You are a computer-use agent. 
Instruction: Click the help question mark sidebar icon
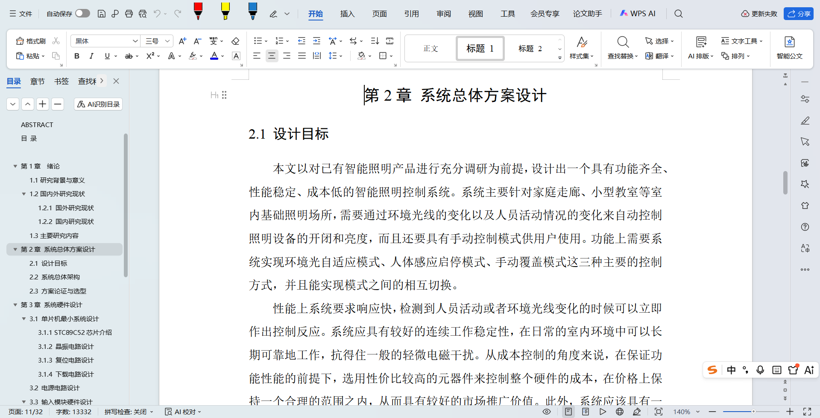click(805, 227)
